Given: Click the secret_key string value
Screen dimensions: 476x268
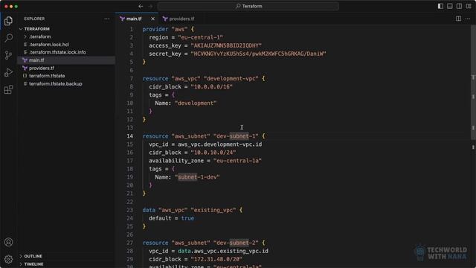Looking at the screenshot, I should (x=258, y=54).
